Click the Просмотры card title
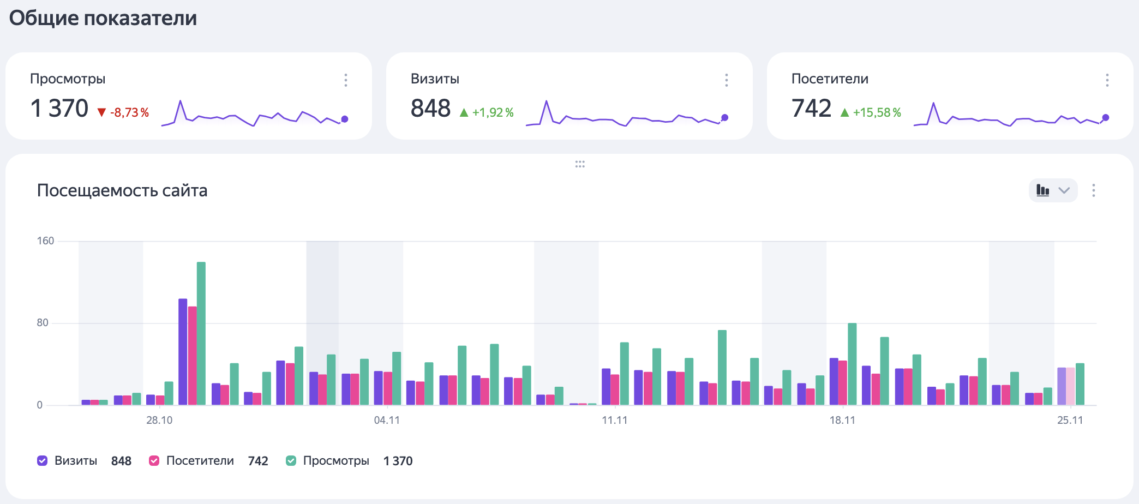 (68, 79)
